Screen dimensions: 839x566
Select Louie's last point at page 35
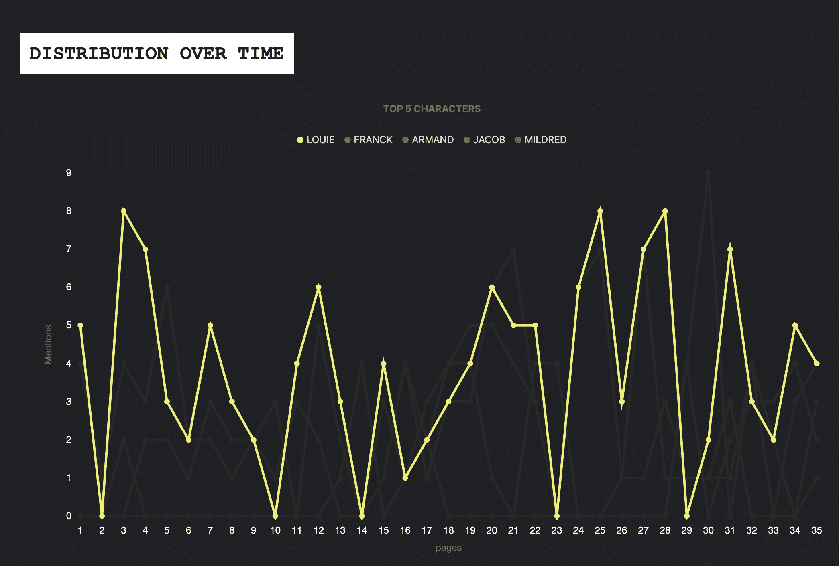tap(817, 364)
